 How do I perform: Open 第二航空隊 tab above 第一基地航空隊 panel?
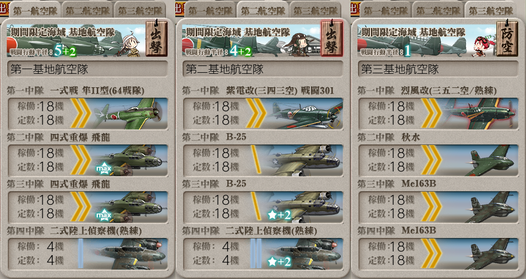(x=87, y=10)
